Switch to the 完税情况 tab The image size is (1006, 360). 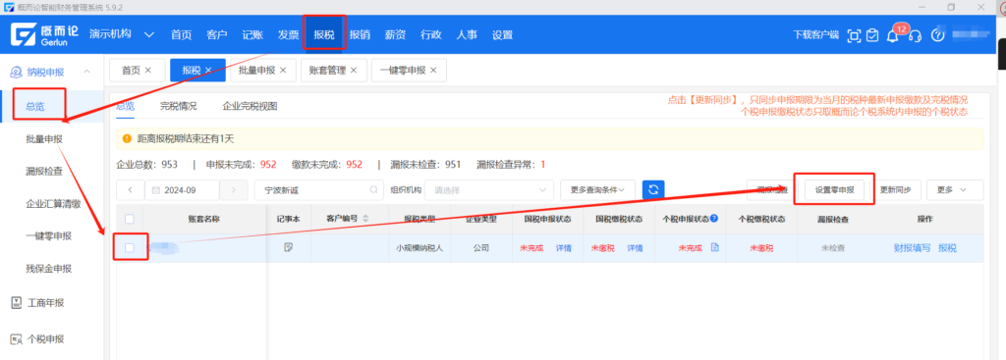[179, 106]
